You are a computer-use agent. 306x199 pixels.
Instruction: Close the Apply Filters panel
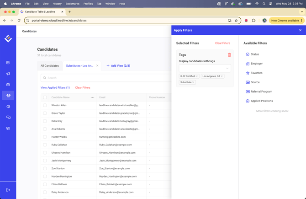[300, 30]
